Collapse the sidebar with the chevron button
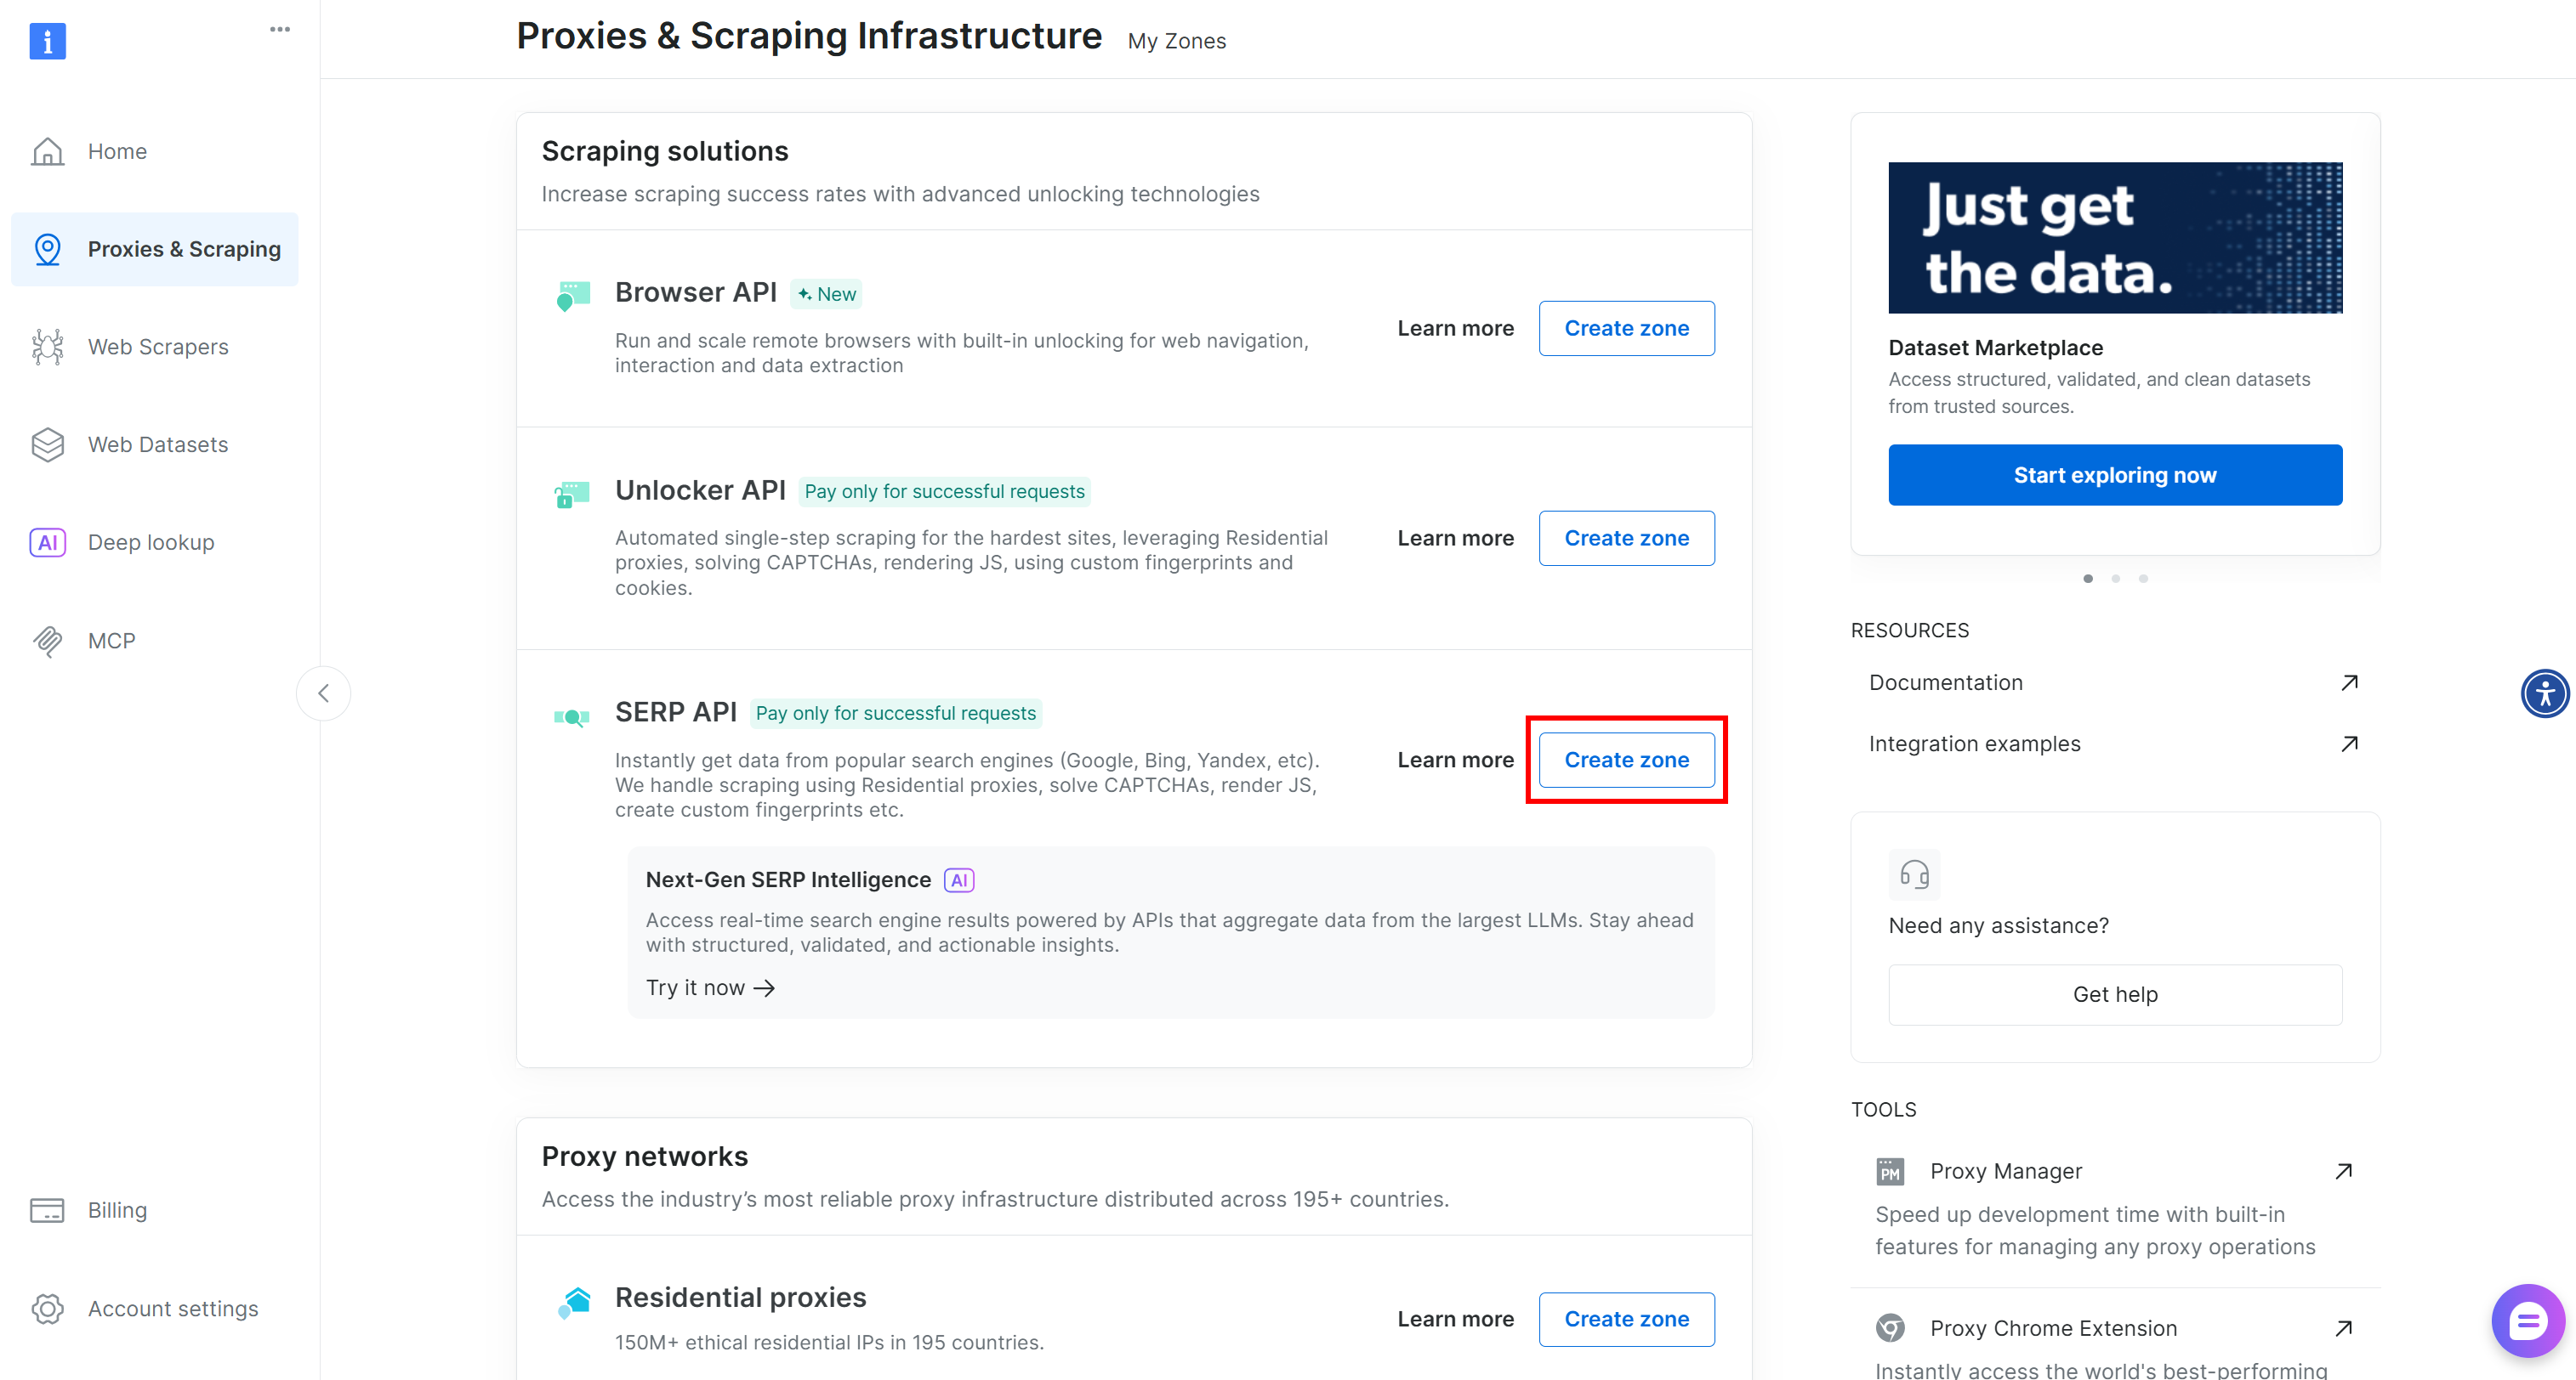 tap(323, 693)
